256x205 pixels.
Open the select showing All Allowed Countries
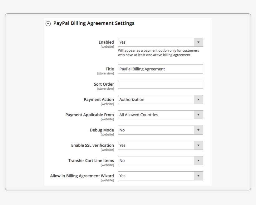[x=156, y=115]
